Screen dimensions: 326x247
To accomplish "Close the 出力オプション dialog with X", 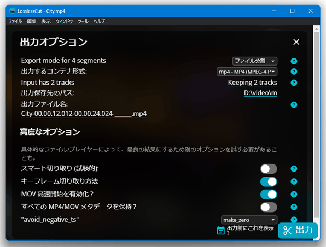I will click(296, 42).
